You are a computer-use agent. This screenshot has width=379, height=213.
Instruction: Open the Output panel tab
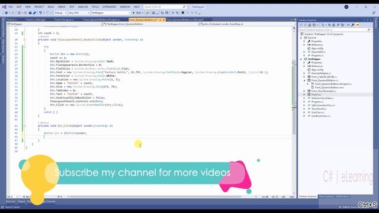21,201
